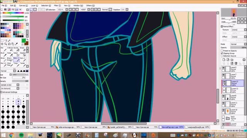Choose the lasso selection tool
Image resolution: width=247 pixels, height=138 pixels.
pyautogui.click(x=6, y=41)
